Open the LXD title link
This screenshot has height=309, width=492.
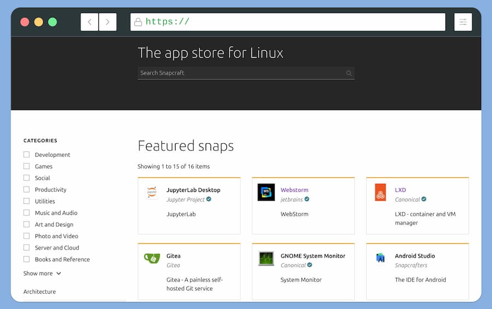click(400, 190)
